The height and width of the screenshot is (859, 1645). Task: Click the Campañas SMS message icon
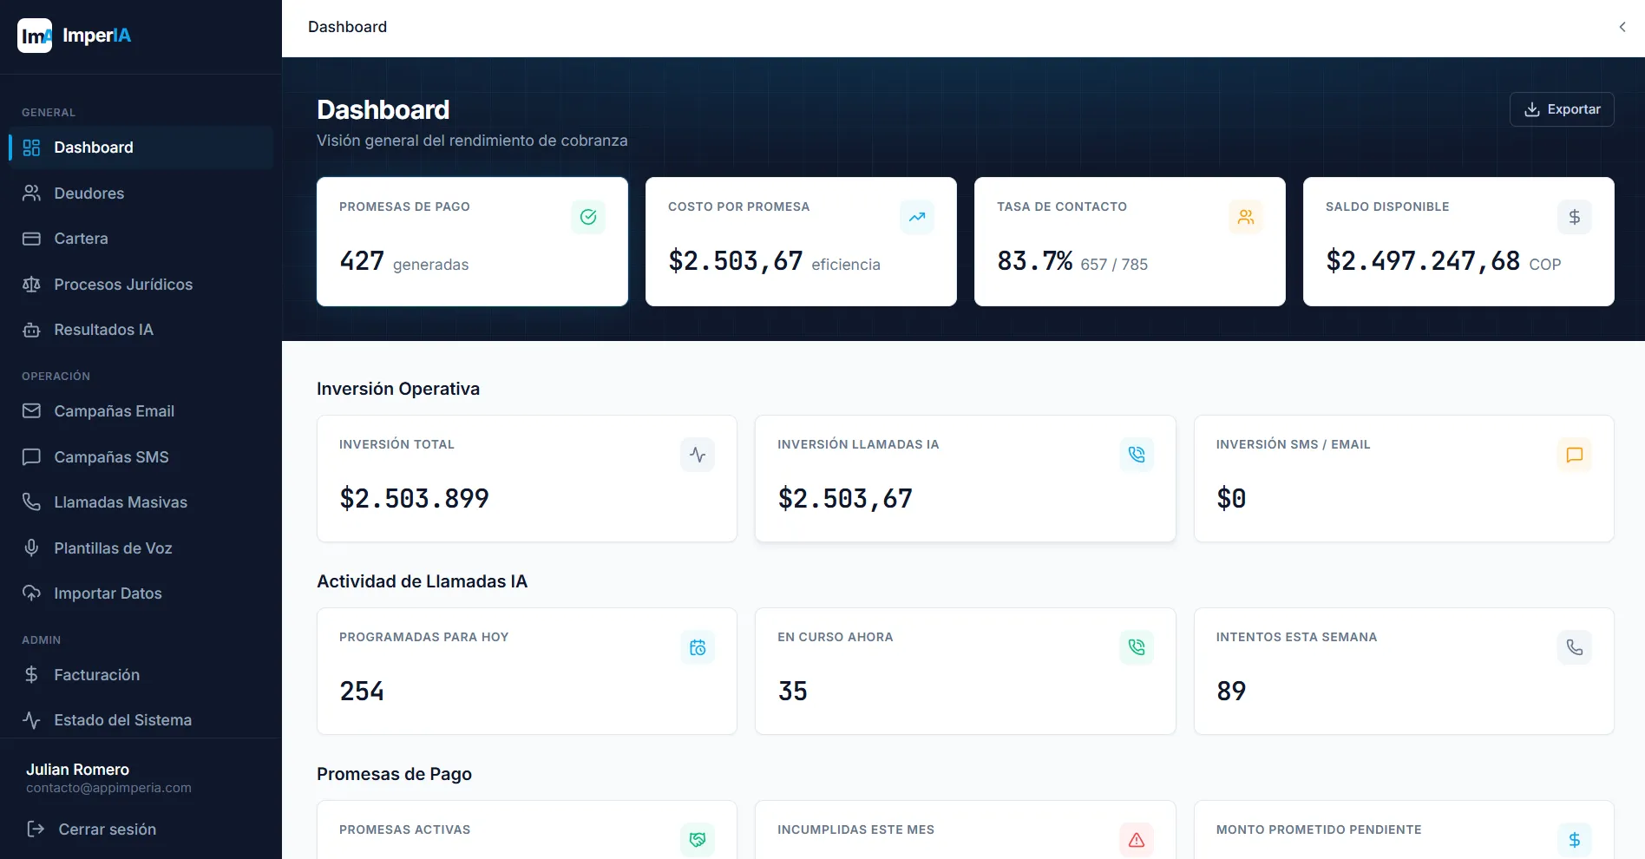tap(31, 457)
